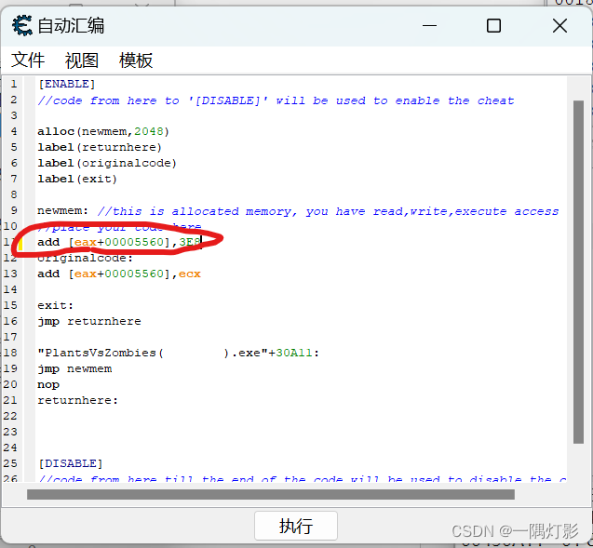Click line number 14 in the gutter
This screenshot has height=548, width=593.
(10, 289)
